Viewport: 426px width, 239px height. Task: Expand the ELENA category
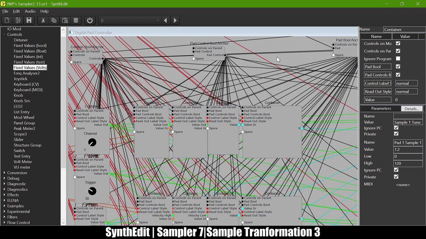(4, 200)
